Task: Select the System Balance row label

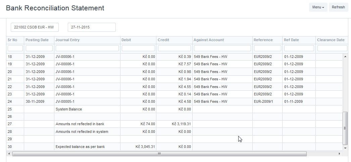Action: point(69,109)
